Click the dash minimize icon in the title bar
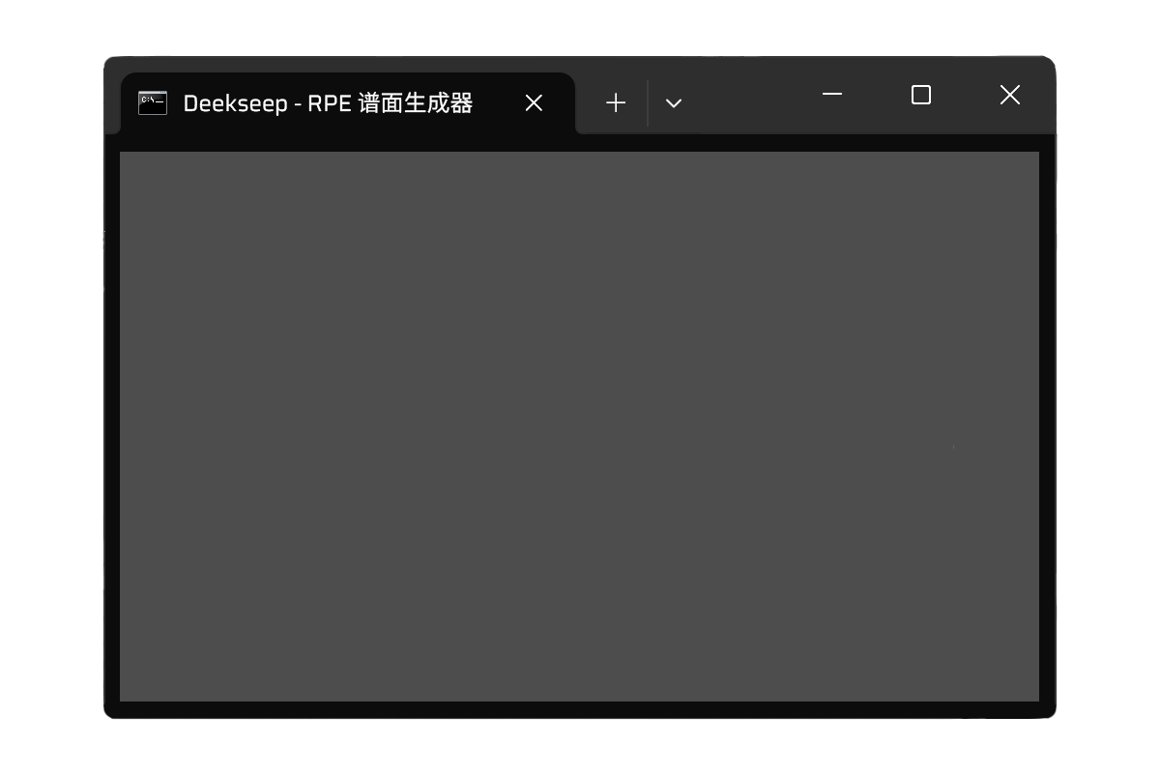 coord(832,95)
